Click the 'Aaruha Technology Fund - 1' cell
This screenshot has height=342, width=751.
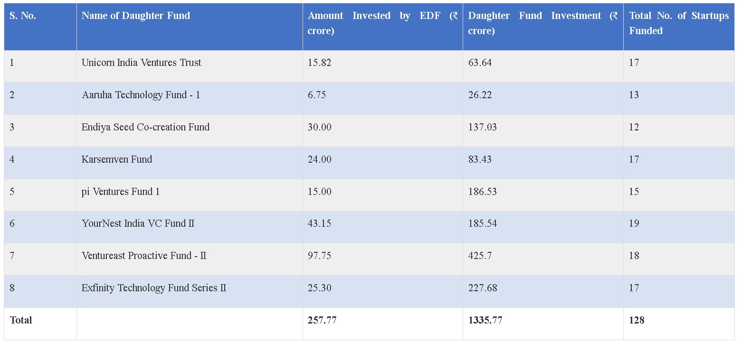point(141,95)
